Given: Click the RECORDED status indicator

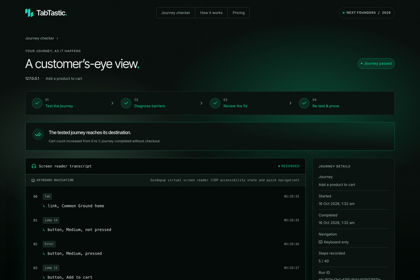Looking at the screenshot, I should click(289, 166).
